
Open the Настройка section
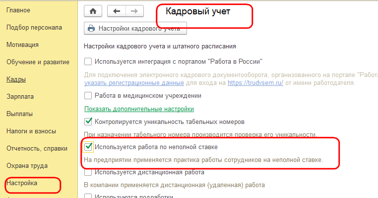[x=22, y=183]
